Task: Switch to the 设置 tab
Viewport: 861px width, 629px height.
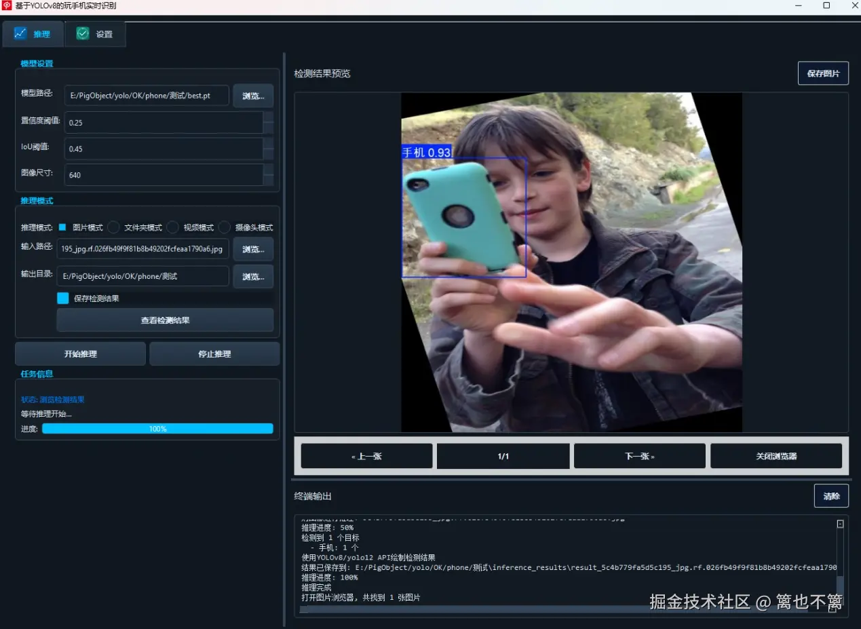Action: pyautogui.click(x=102, y=33)
